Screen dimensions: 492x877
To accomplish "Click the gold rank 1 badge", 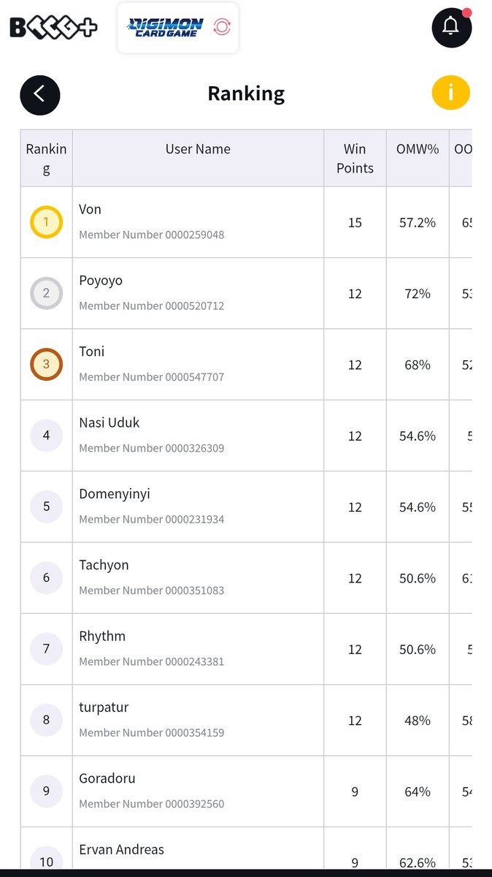I will pyautogui.click(x=46, y=222).
